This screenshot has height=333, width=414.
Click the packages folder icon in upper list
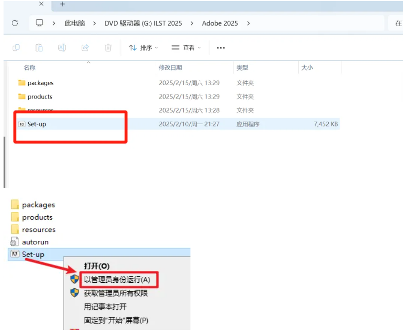coord(22,83)
